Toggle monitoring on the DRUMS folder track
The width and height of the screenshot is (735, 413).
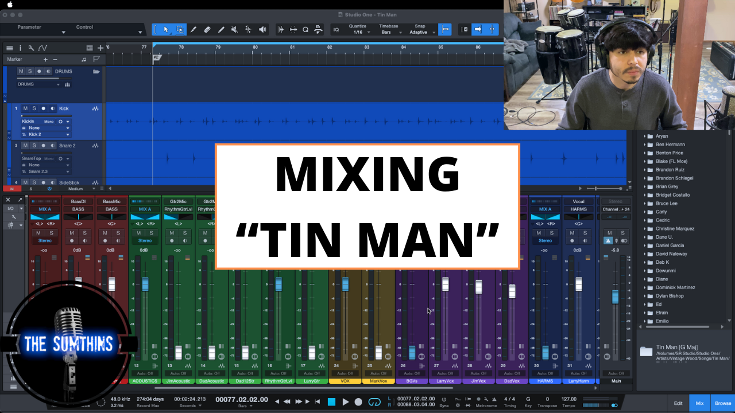tap(48, 72)
